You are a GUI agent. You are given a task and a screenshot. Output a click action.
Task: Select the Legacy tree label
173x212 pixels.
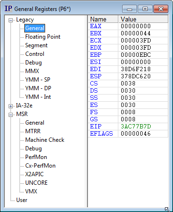[x=25, y=20]
